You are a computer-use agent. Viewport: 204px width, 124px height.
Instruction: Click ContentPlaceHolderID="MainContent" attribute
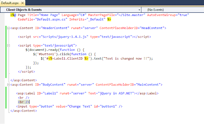pyautogui.click(x=128, y=85)
